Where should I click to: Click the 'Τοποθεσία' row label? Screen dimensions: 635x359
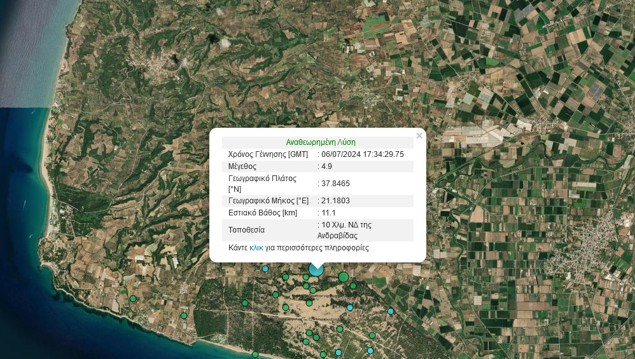(x=246, y=230)
